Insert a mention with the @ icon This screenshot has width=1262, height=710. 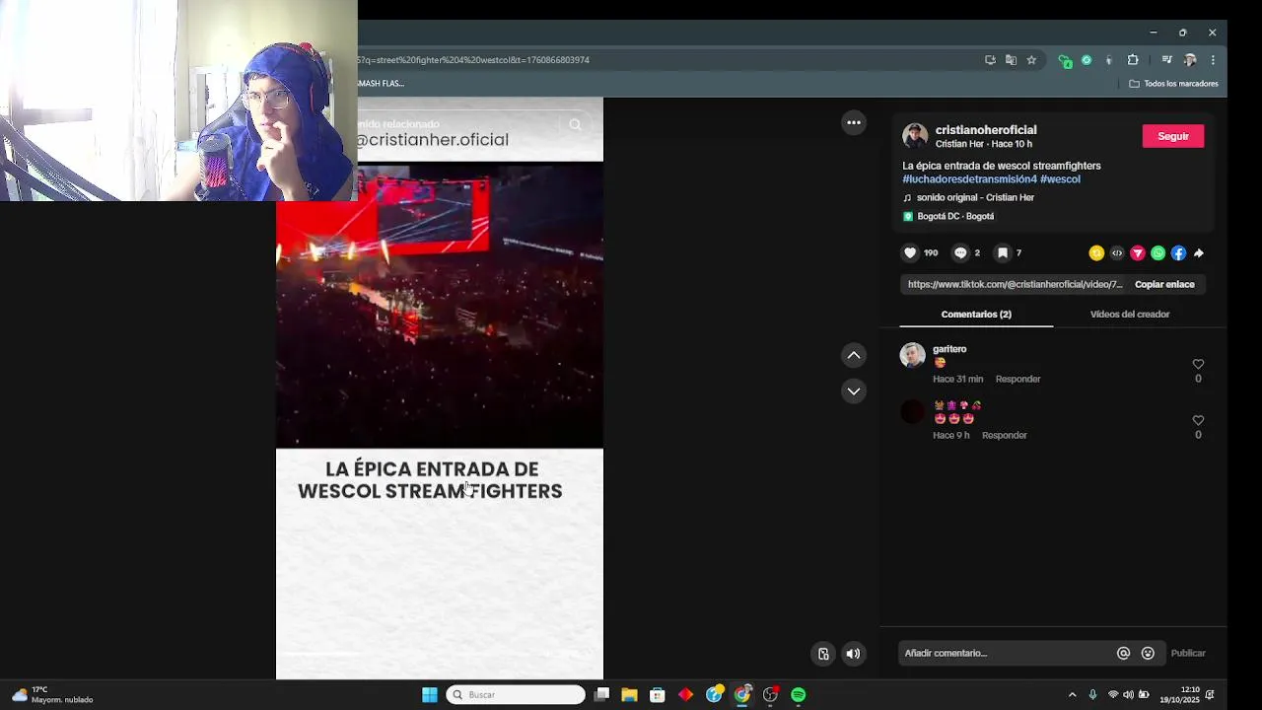coord(1123,653)
